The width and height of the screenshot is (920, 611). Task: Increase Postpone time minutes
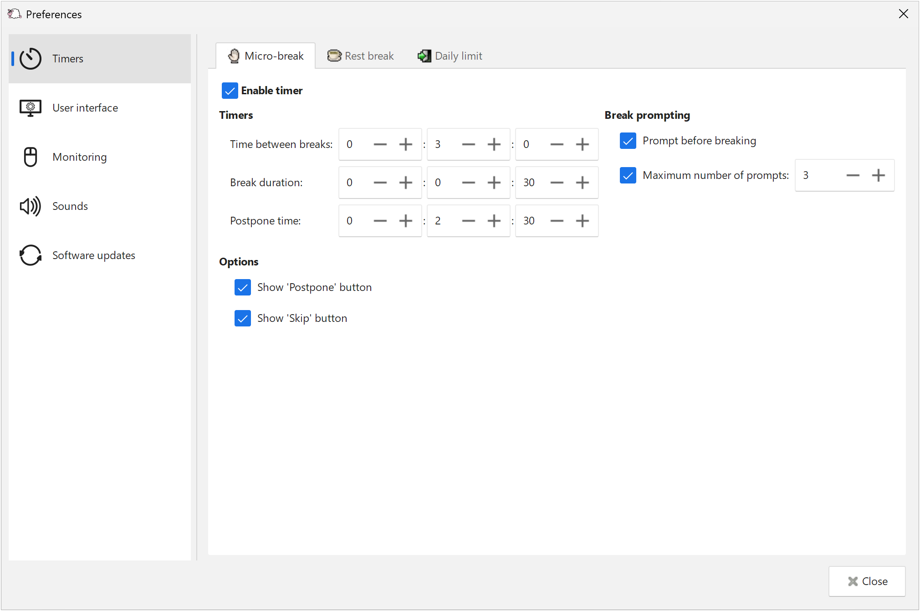pyautogui.click(x=494, y=221)
